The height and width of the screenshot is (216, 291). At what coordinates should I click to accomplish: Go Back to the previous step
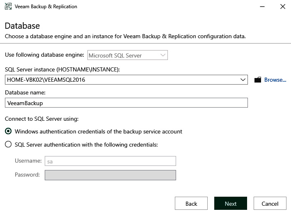tap(191, 203)
